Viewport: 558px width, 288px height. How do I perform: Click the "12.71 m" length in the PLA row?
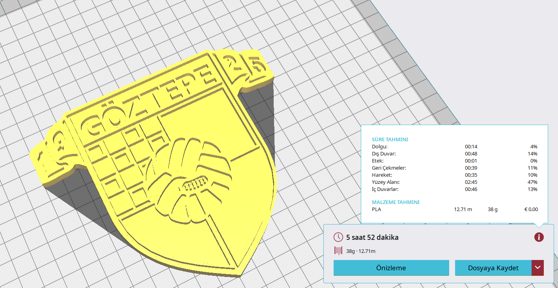coord(463,209)
